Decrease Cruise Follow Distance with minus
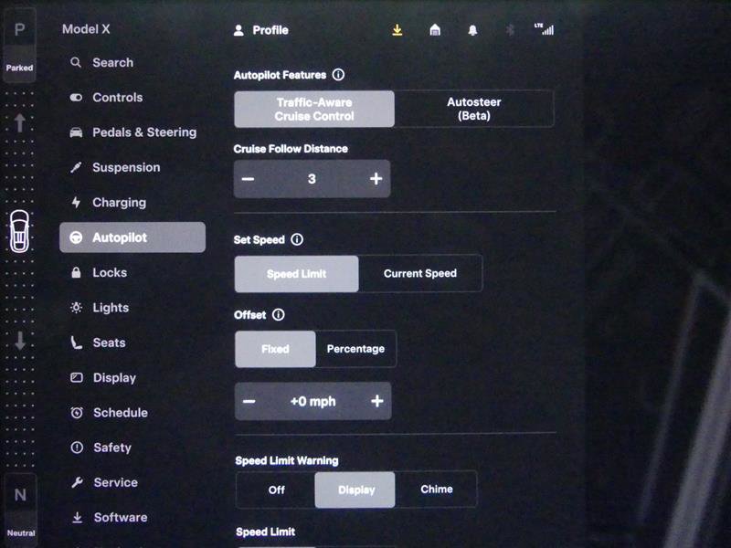731x548 pixels. coord(248,179)
